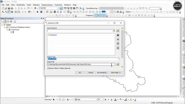185x104 pixels.
Task: Open the ArcToolbox red toolbox icon
Action: [74, 8]
